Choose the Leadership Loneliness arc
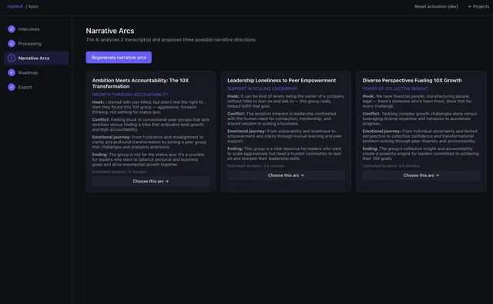Viewport: 493px width, 304px height. click(286, 175)
